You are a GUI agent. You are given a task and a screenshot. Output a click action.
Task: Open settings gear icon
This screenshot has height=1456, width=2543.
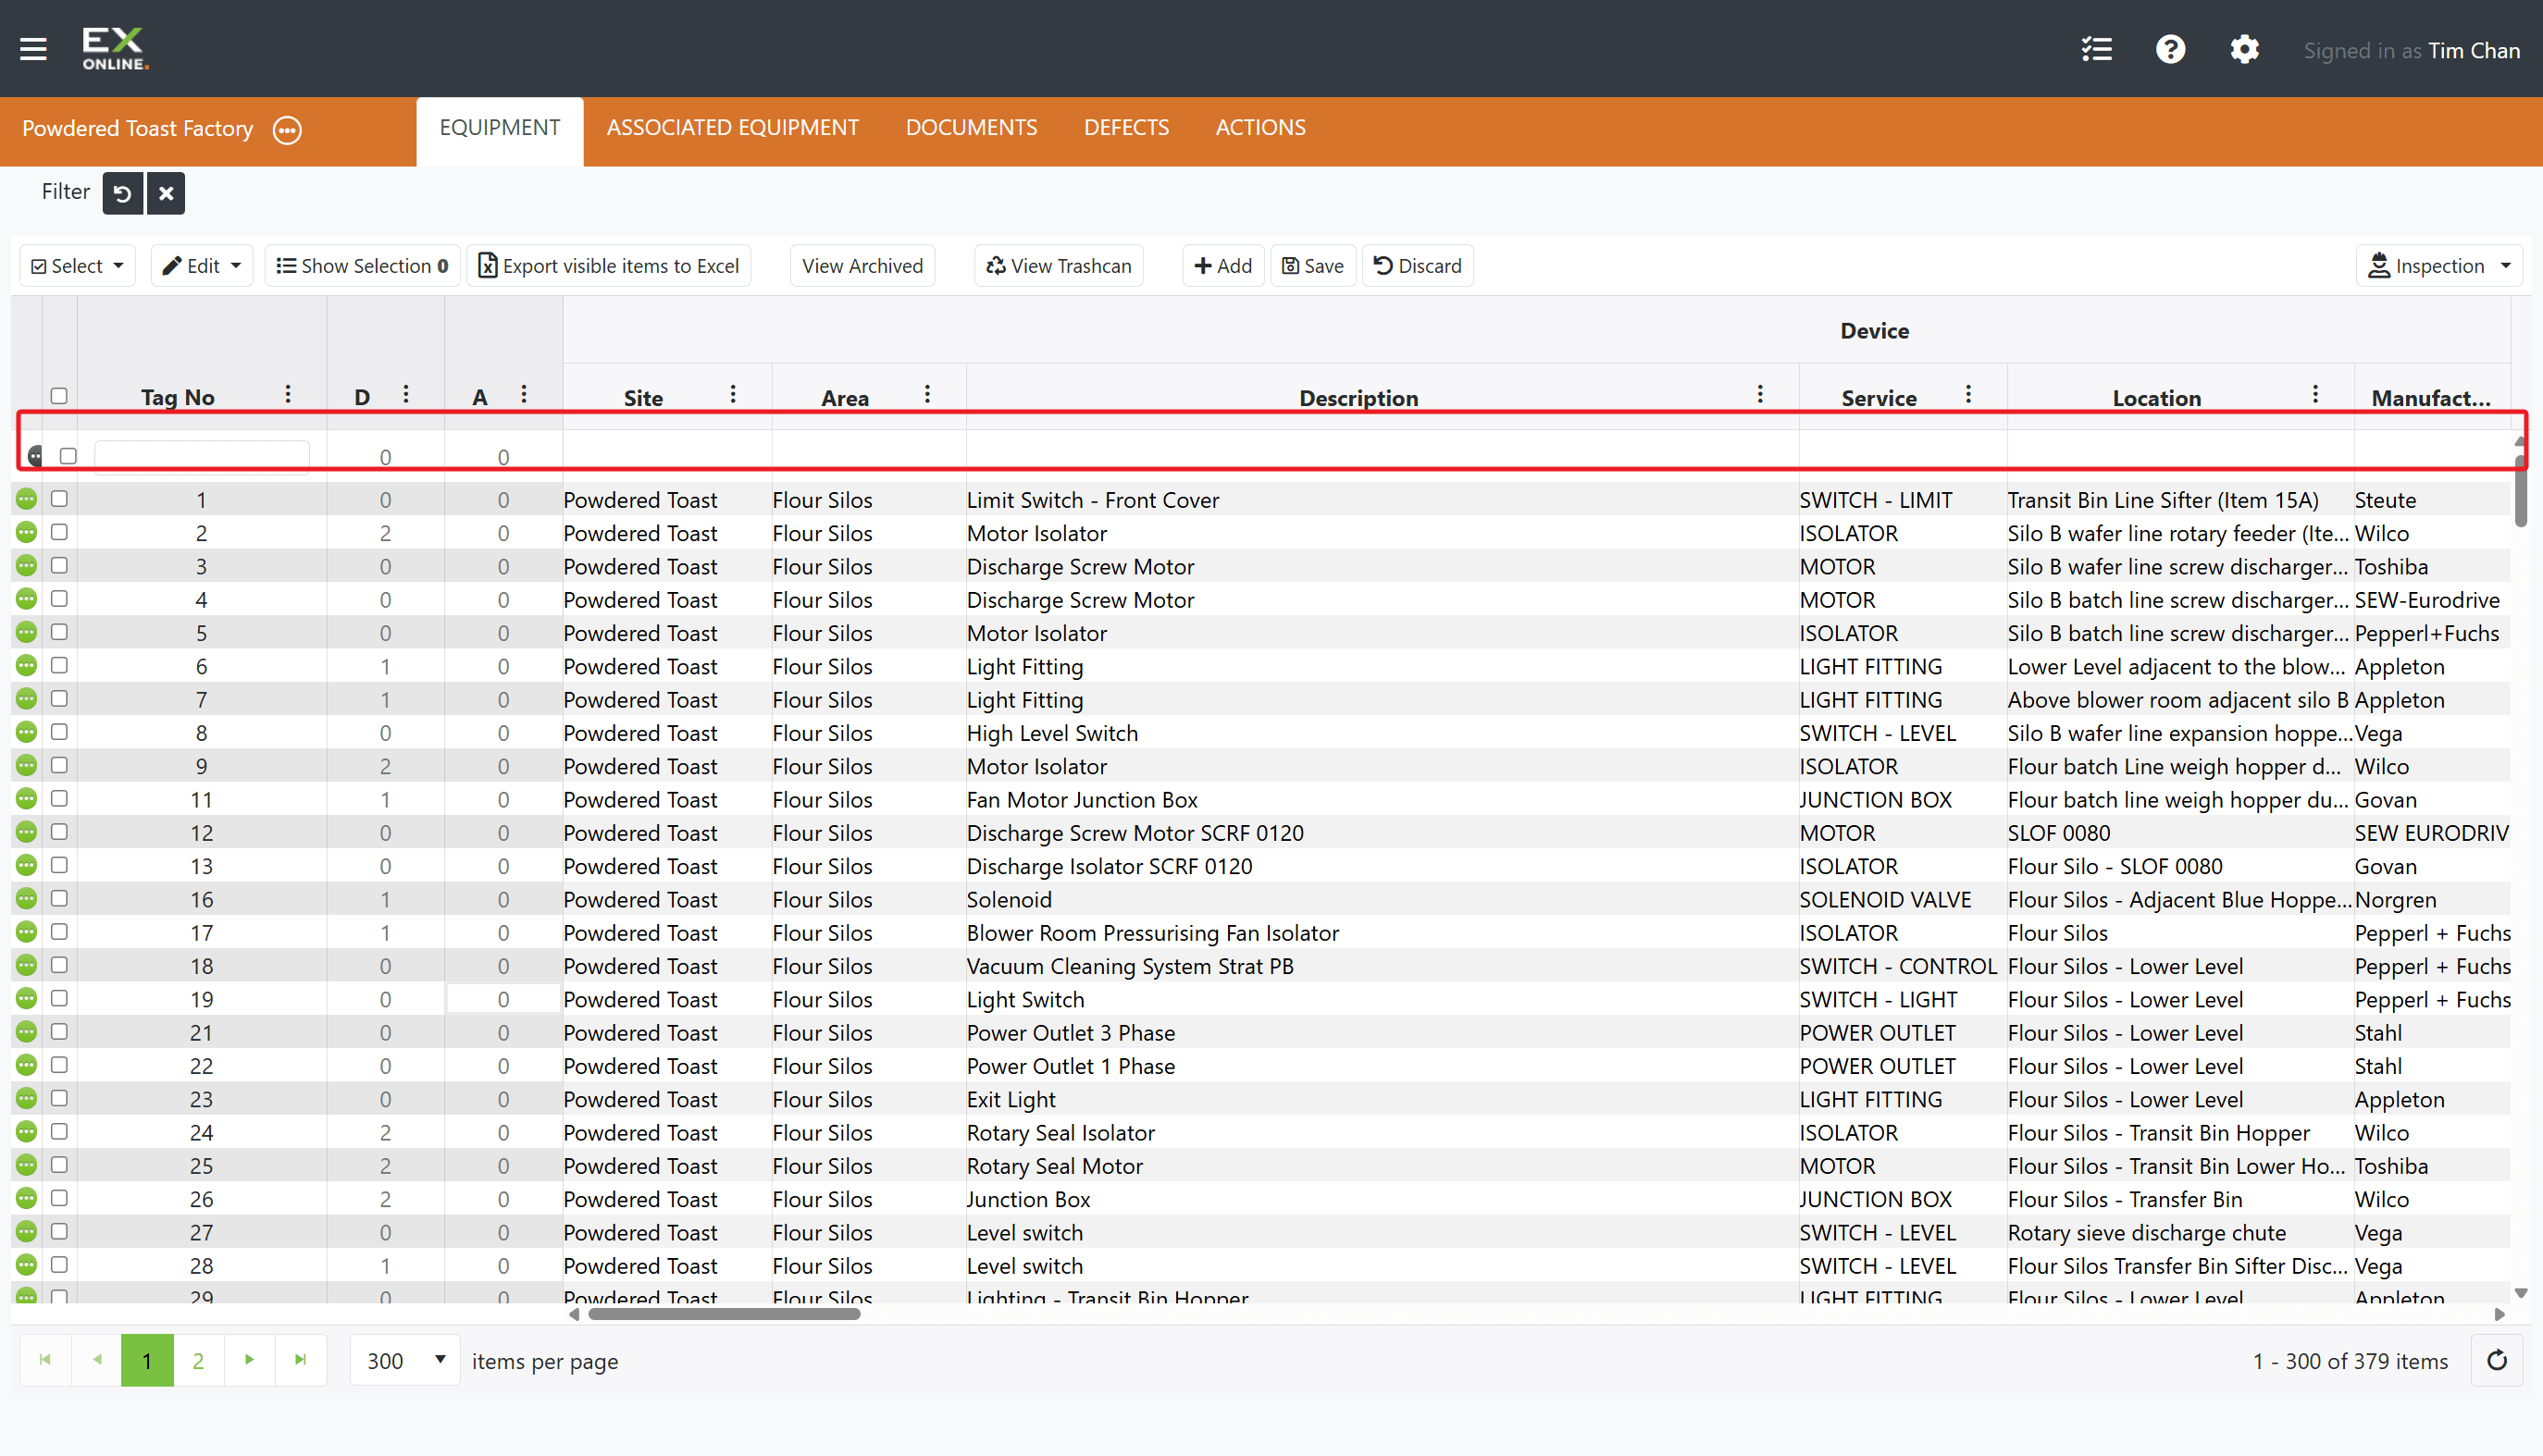2244,49
